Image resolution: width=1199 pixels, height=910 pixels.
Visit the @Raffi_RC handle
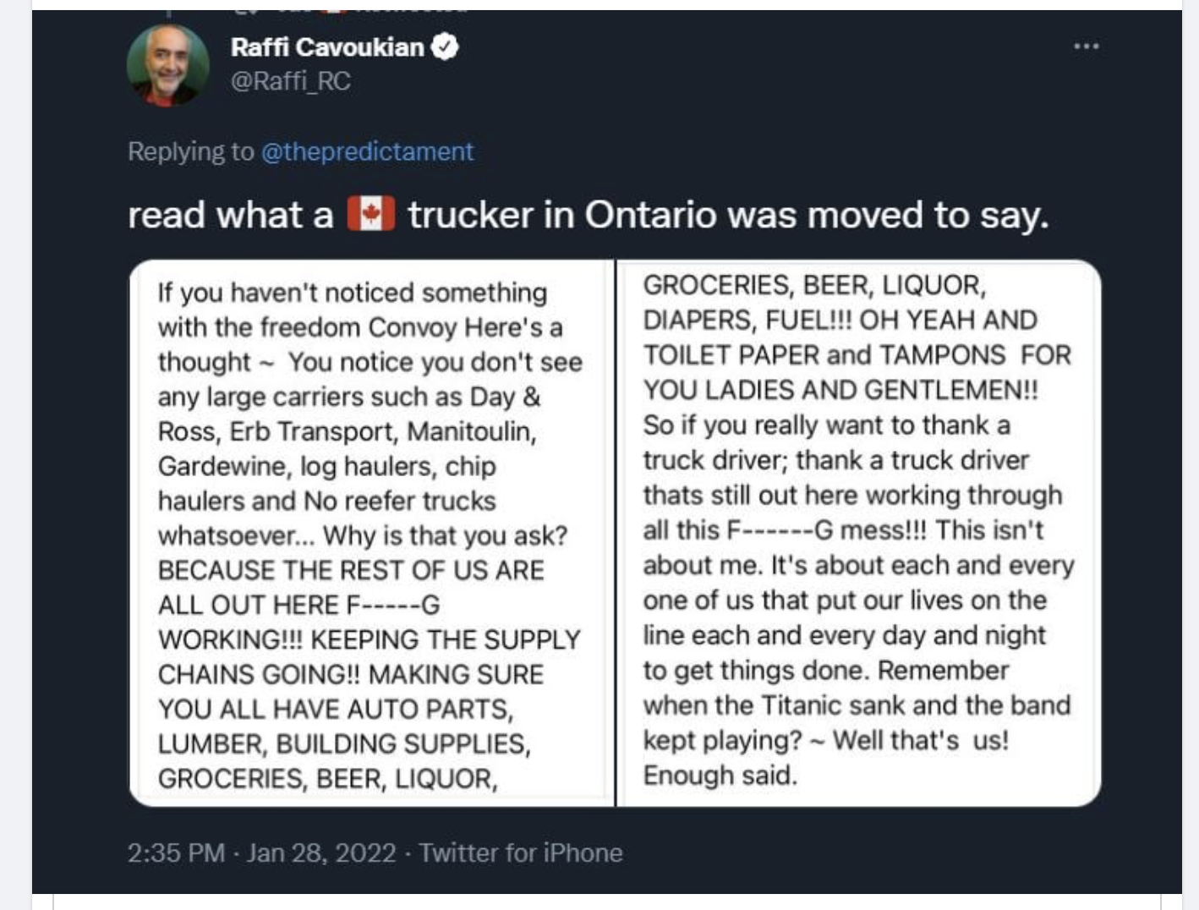tap(290, 81)
